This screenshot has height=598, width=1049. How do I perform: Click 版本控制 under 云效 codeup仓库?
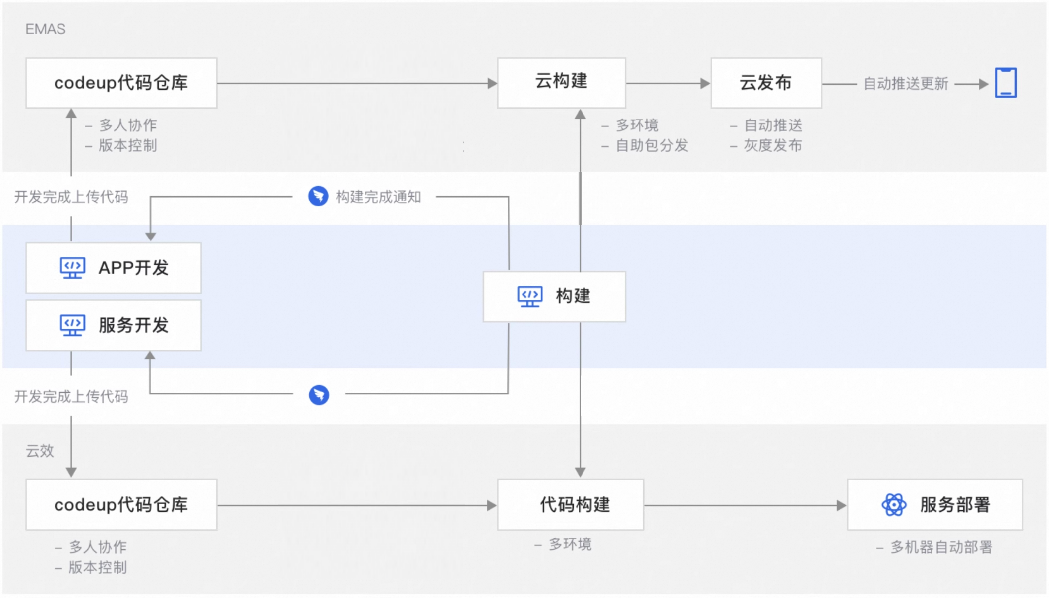pyautogui.click(x=98, y=567)
